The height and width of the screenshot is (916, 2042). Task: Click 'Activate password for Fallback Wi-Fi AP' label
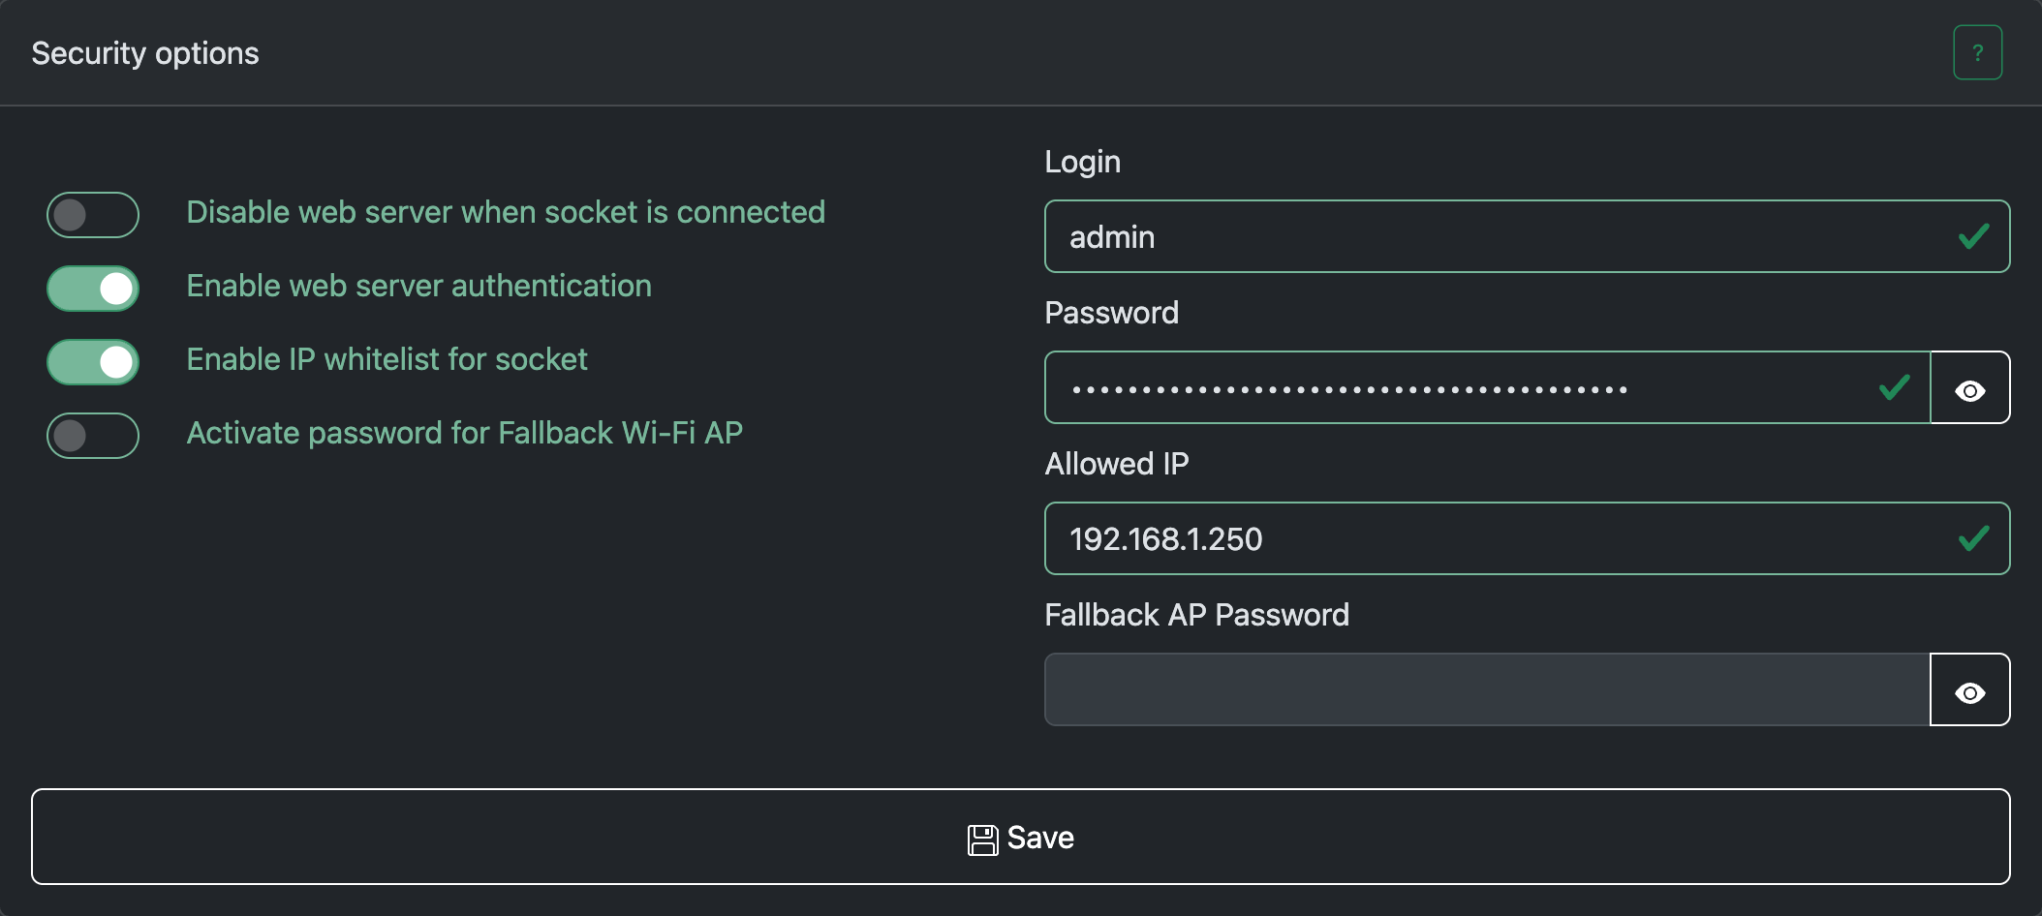(x=464, y=433)
